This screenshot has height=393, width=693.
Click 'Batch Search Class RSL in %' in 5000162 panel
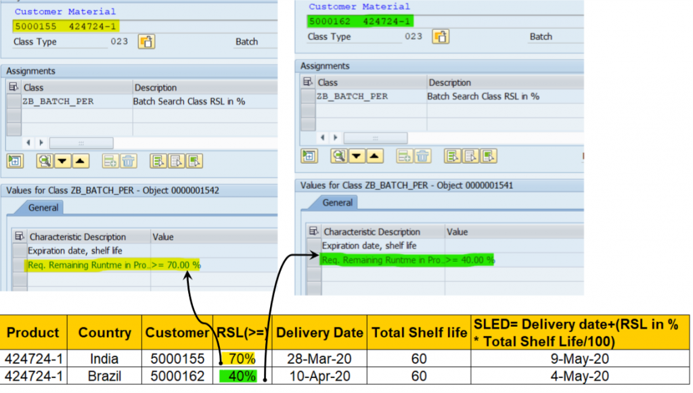pos(483,96)
